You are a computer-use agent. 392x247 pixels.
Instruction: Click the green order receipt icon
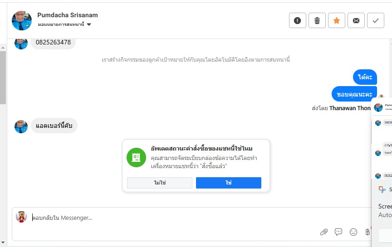[136, 157]
